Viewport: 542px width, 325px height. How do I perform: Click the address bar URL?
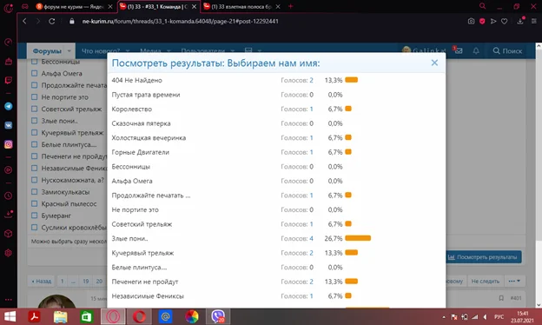tap(180, 21)
